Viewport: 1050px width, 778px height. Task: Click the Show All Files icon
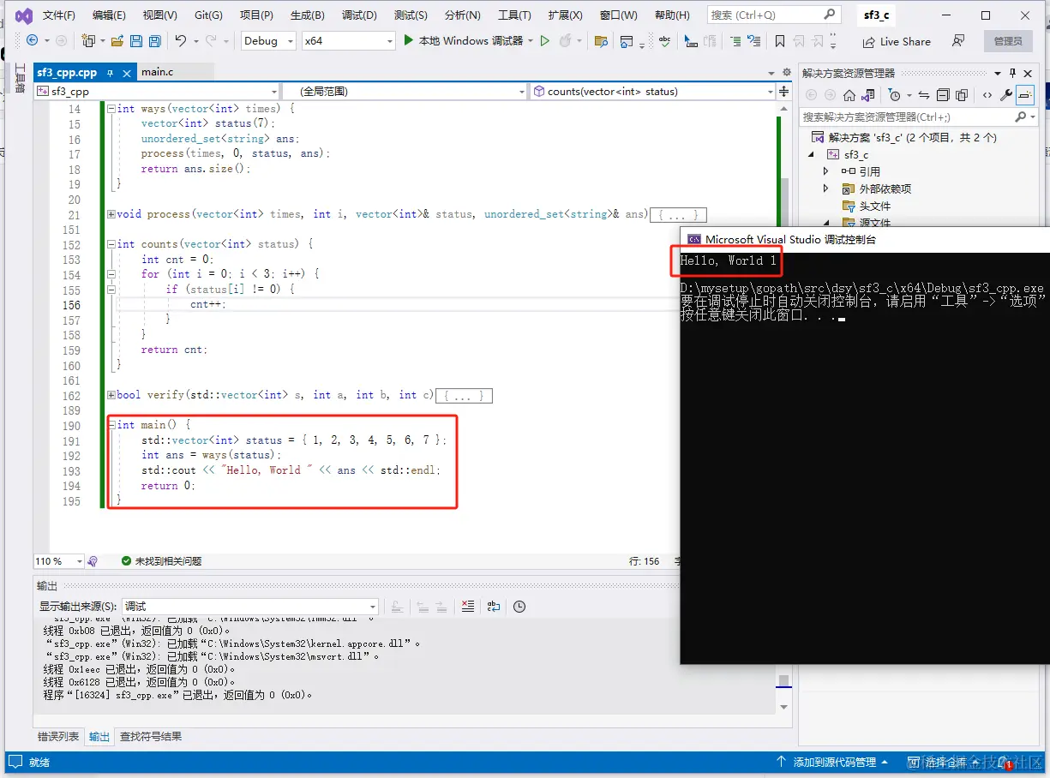click(x=962, y=95)
